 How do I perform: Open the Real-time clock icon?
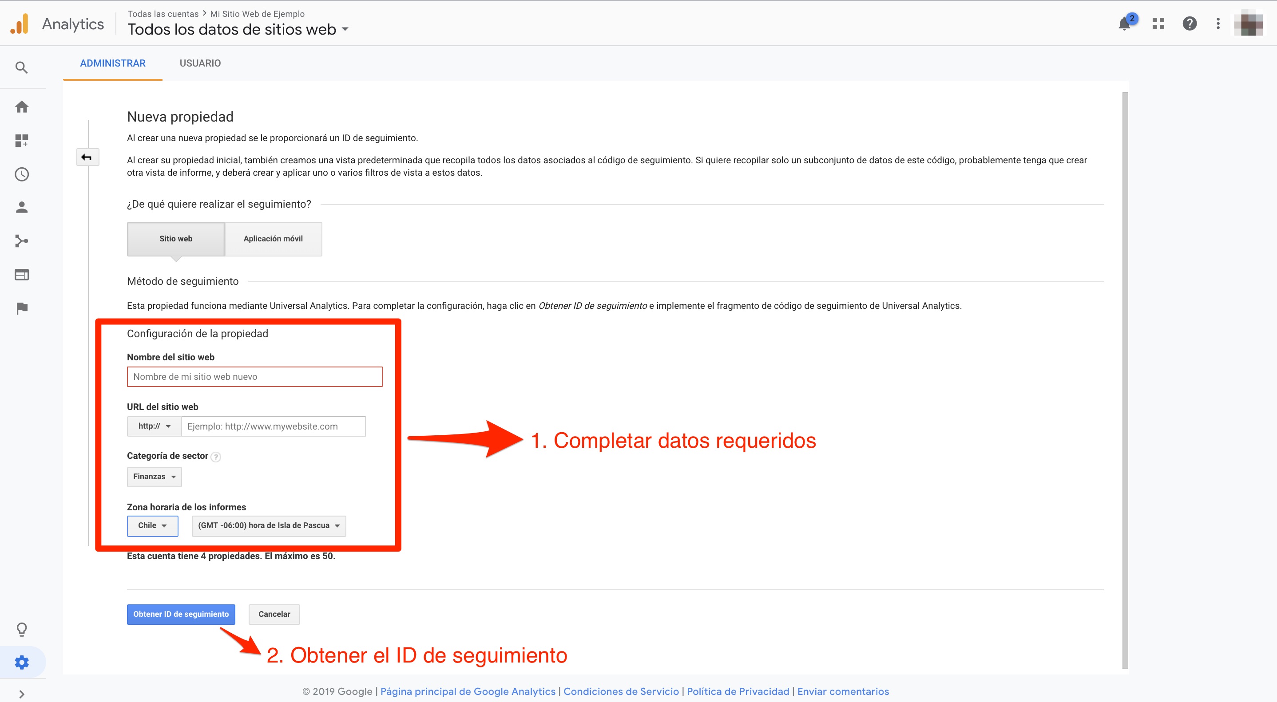21,174
